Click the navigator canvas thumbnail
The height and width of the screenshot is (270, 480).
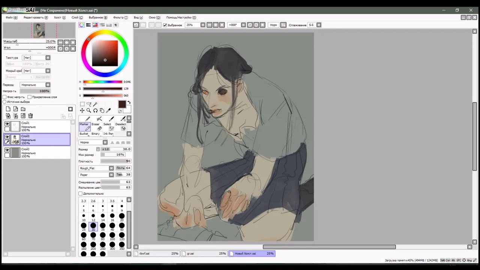pyautogui.click(x=39, y=30)
